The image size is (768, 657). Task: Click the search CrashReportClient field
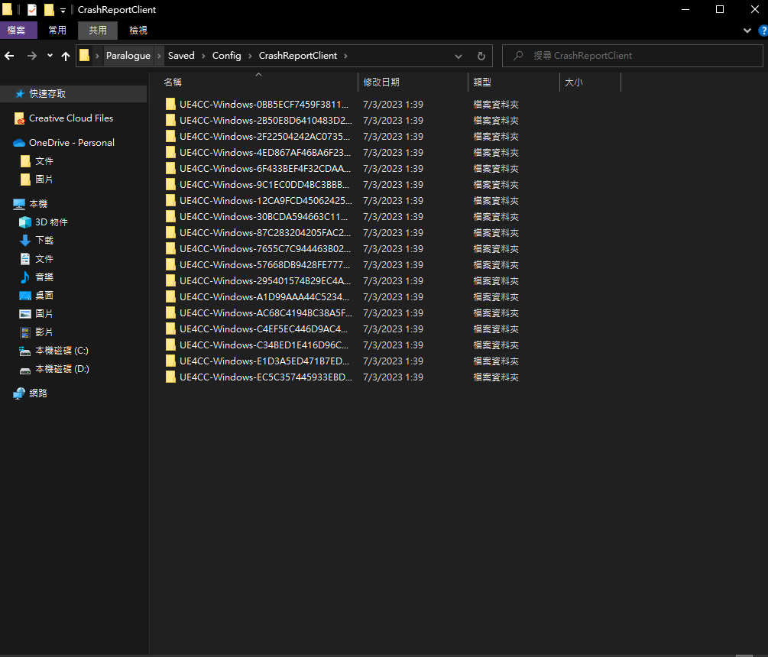pyautogui.click(x=632, y=56)
